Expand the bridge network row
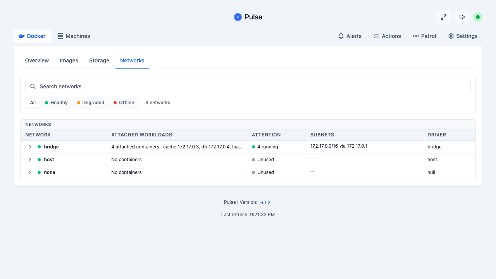This screenshot has height=279, width=496. coord(30,147)
